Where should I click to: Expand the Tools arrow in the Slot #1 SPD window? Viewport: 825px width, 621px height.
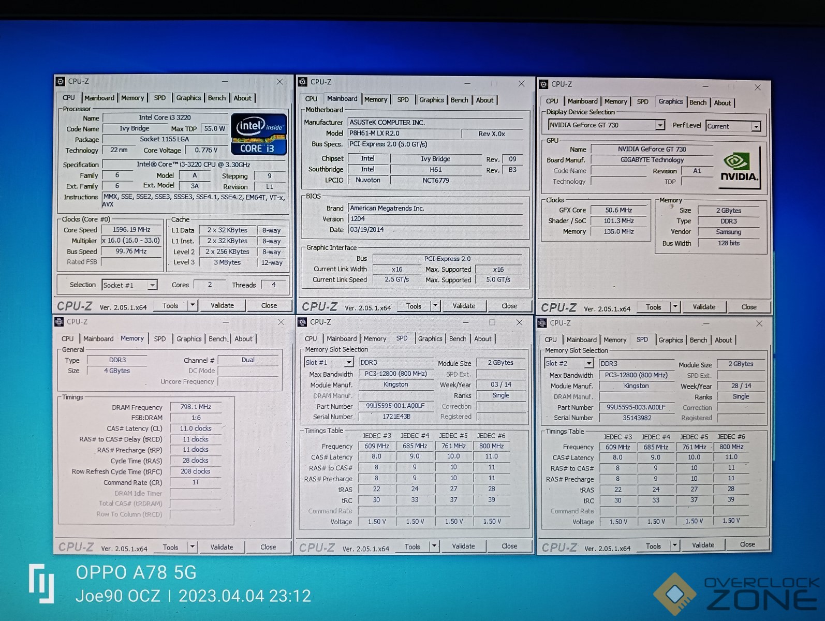pyautogui.click(x=434, y=546)
